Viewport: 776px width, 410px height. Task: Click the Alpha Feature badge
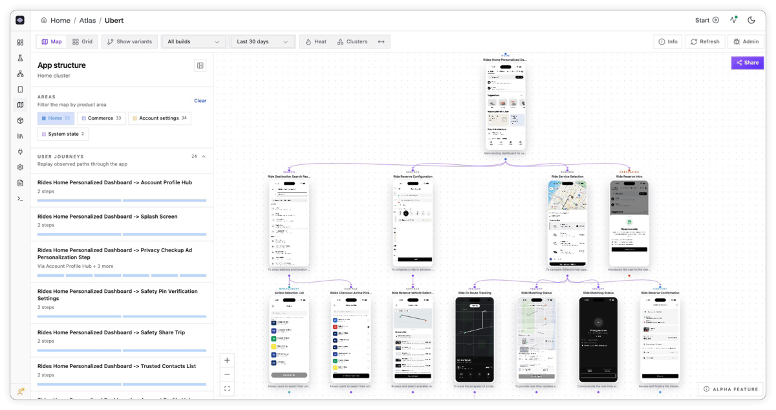tap(731, 389)
